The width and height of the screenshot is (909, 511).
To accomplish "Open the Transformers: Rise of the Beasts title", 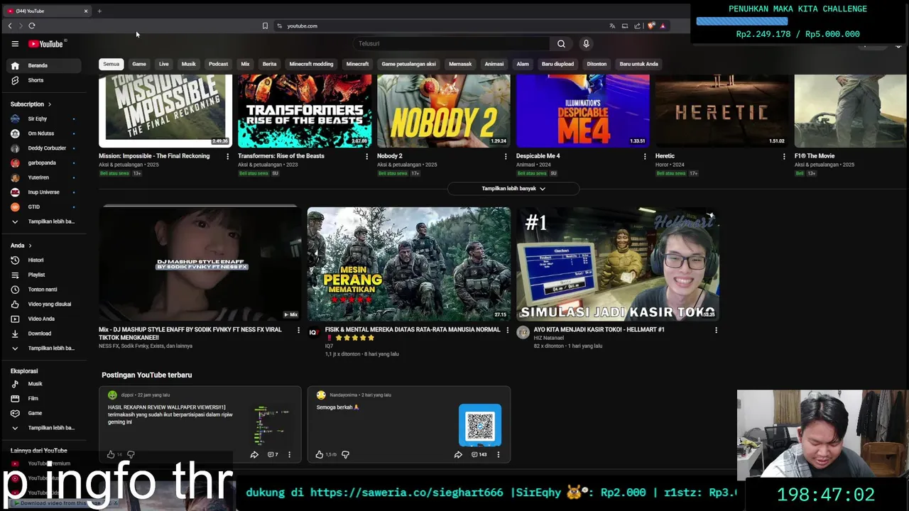I will pos(281,156).
